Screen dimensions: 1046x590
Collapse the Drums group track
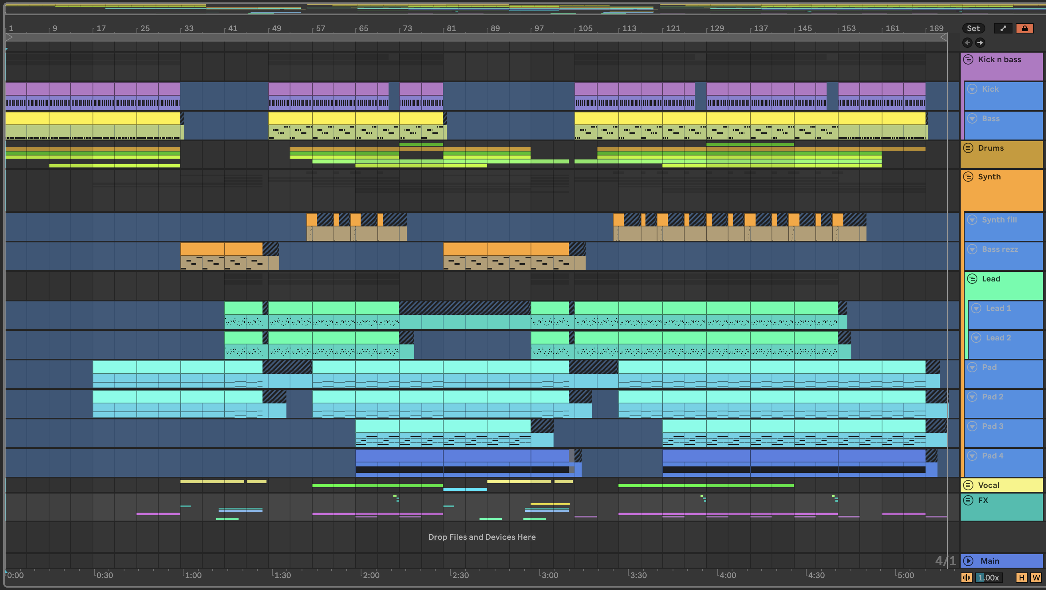[969, 148]
